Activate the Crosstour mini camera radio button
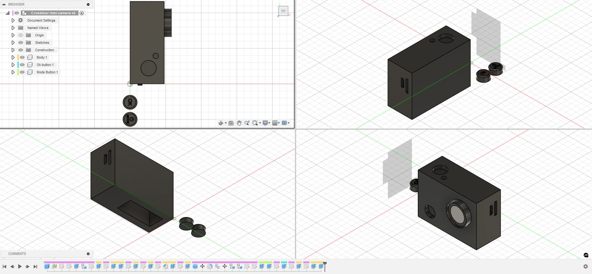Image resolution: width=592 pixels, height=274 pixels. (x=82, y=13)
